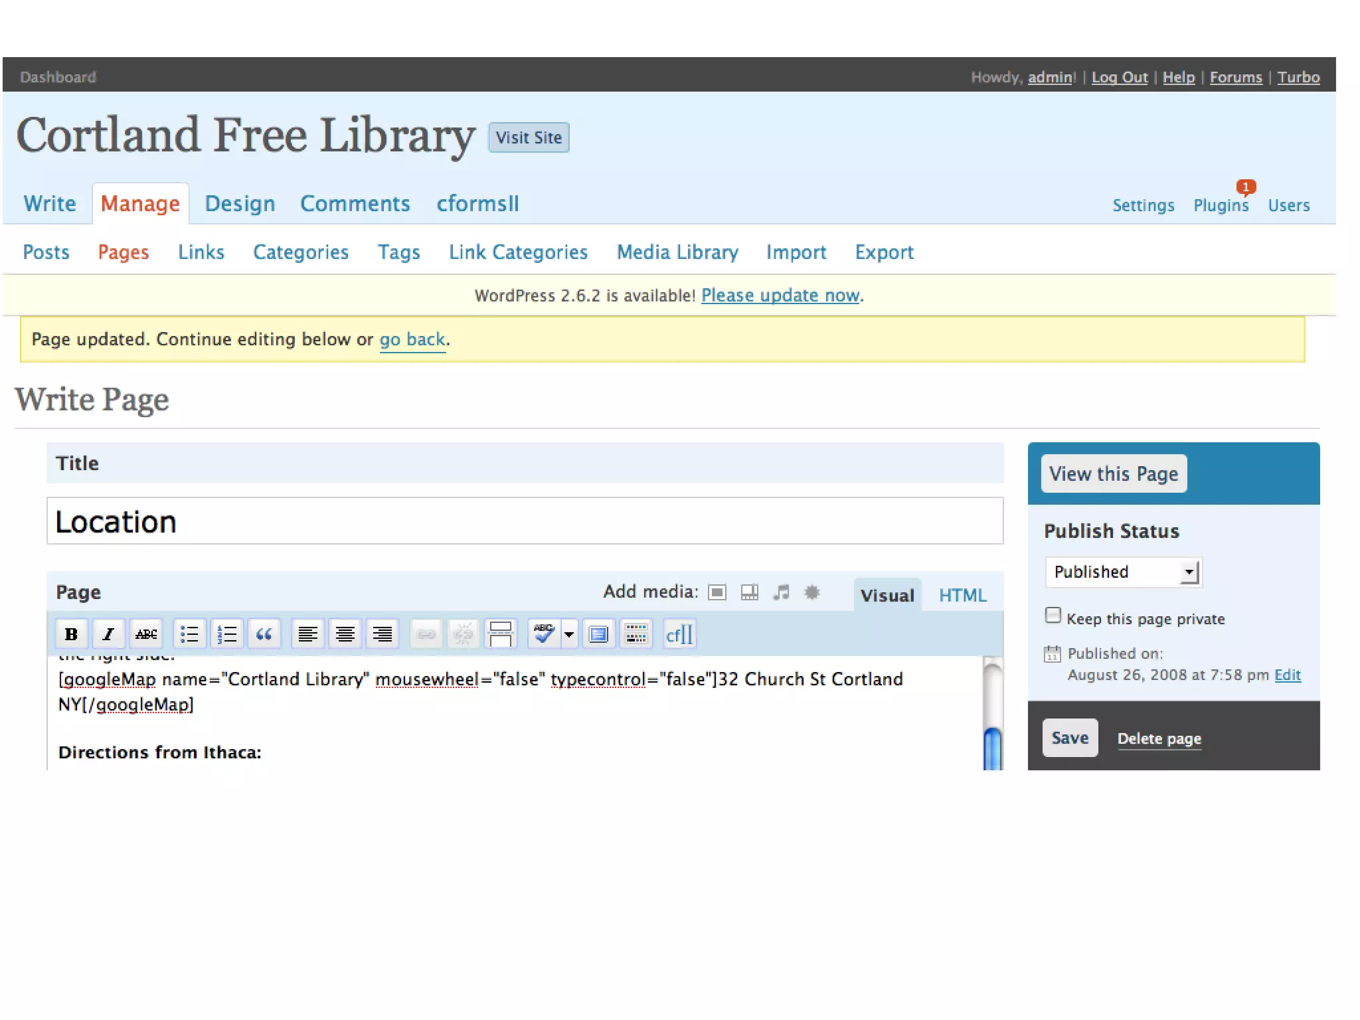1360x1020 pixels.
Task: Toggle the spellchecker ABC checkmark icon
Action: point(544,634)
